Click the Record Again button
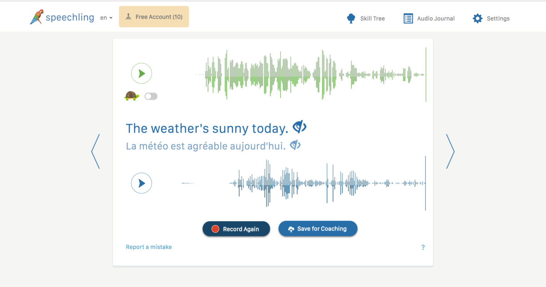The width and height of the screenshot is (546, 287). pos(236,229)
